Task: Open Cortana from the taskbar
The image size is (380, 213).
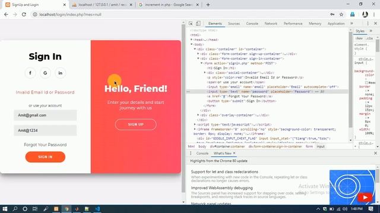Action: [x=25, y=209]
